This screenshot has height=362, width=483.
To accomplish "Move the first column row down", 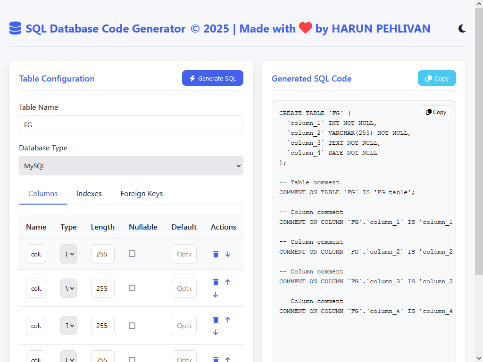I will [x=228, y=254].
